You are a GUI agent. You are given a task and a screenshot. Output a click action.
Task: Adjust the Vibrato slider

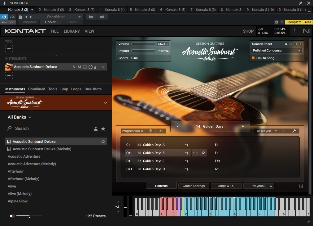(143, 44)
